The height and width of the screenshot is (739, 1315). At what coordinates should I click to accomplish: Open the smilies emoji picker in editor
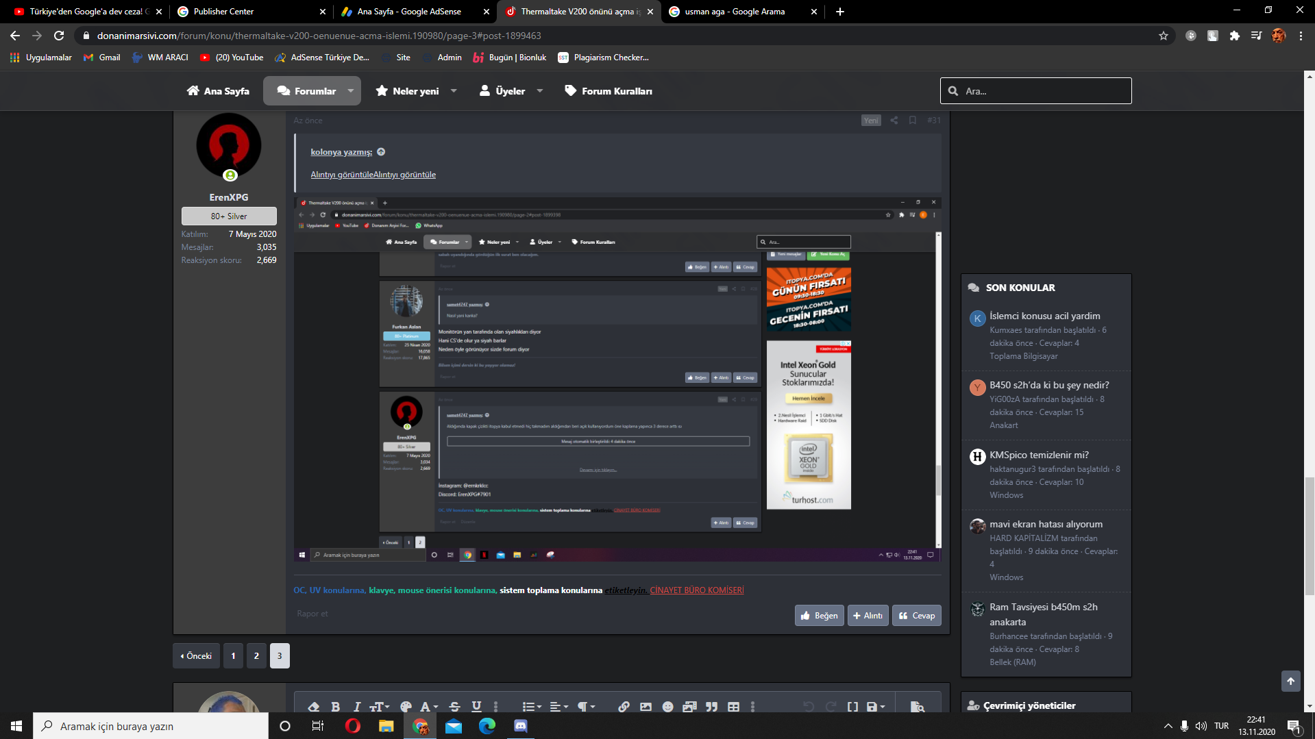667,706
